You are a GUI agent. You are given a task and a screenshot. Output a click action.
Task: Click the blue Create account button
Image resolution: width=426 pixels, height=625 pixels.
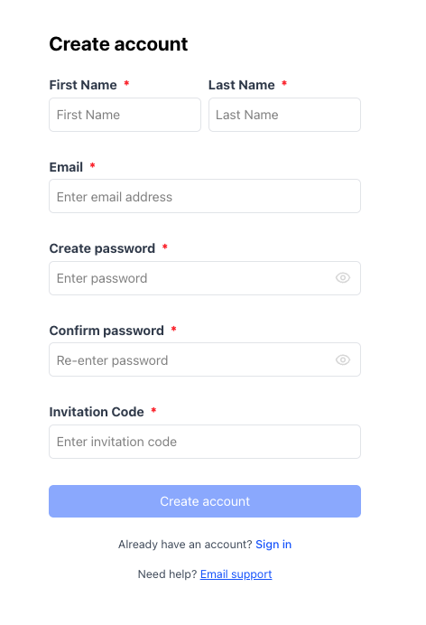[x=205, y=501]
